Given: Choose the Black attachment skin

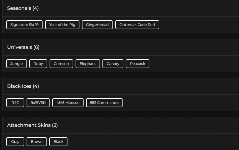Looking at the screenshot, I should (58, 142).
